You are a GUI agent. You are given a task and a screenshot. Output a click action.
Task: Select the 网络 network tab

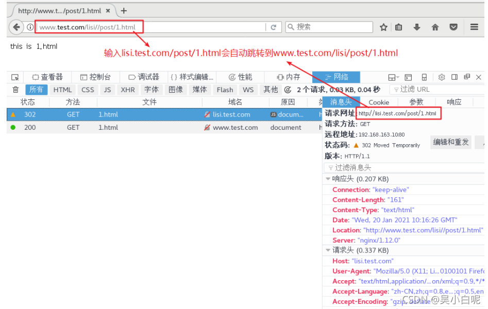click(x=336, y=77)
